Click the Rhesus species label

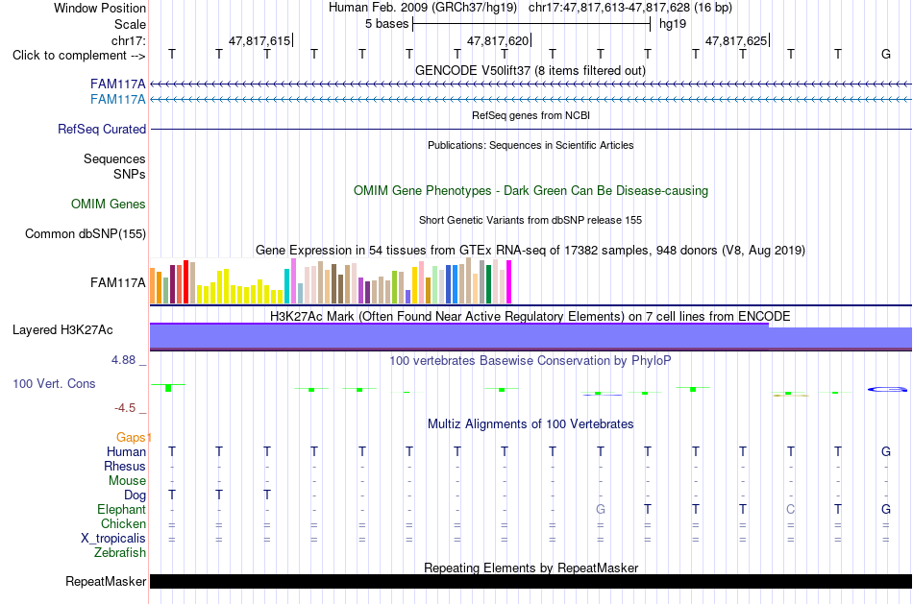125,467
